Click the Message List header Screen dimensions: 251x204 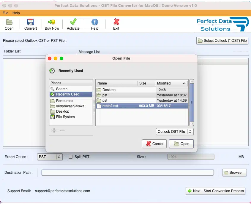click(89, 52)
